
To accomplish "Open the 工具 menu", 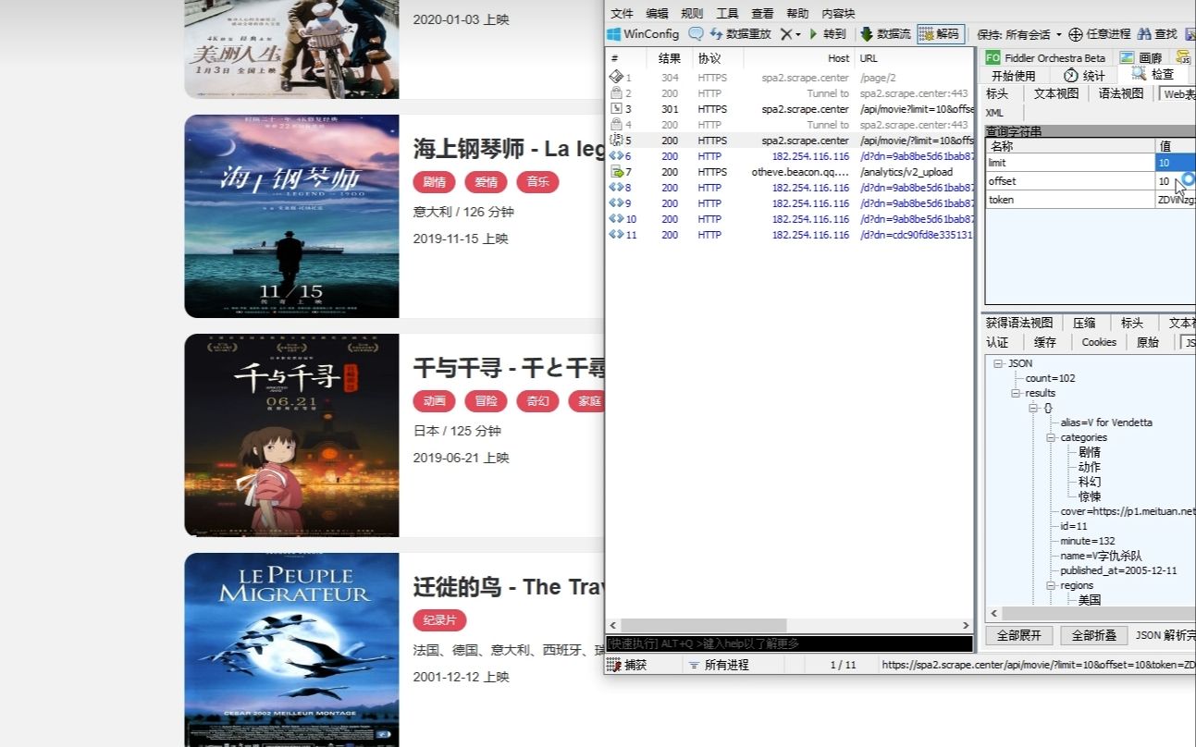I will click(727, 13).
